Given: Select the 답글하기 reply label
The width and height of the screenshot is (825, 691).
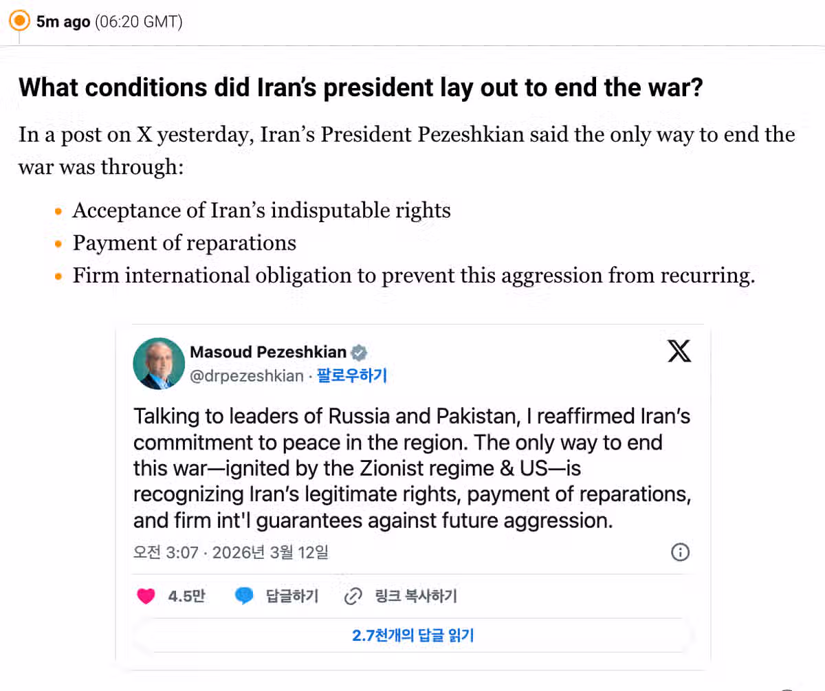Looking at the screenshot, I should [x=292, y=595].
